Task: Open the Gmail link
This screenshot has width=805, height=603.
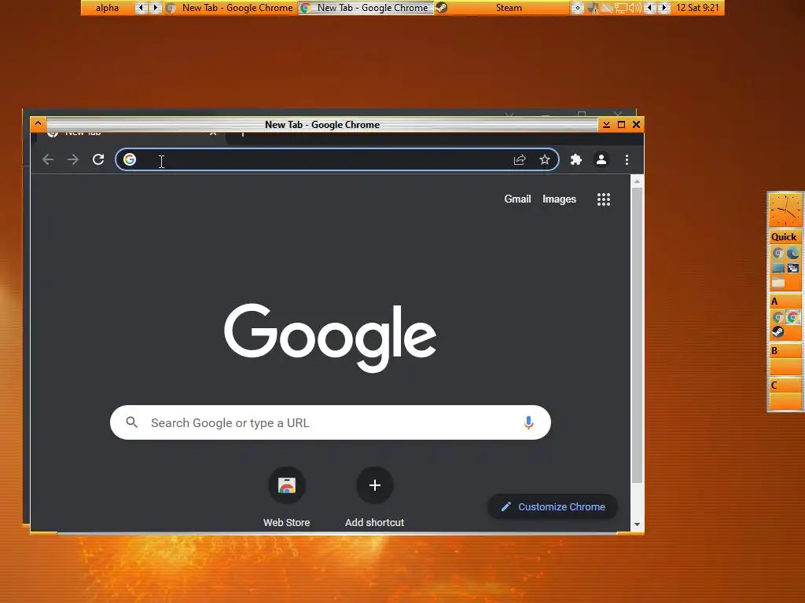Action: (x=517, y=199)
